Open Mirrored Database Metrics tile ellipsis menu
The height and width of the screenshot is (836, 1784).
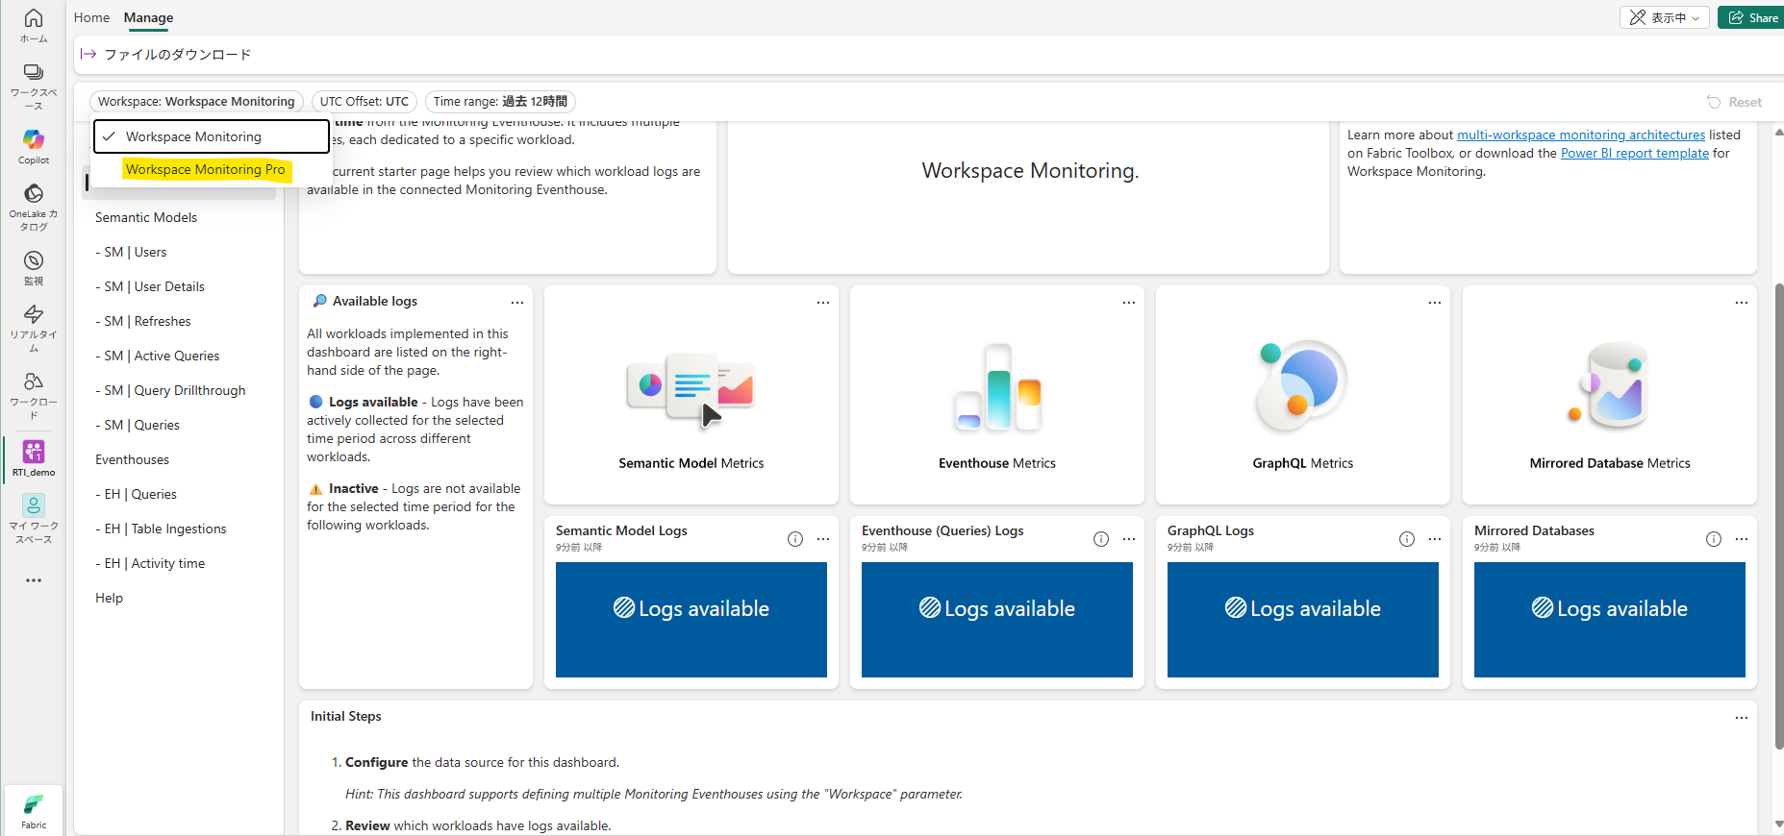pos(1742,302)
